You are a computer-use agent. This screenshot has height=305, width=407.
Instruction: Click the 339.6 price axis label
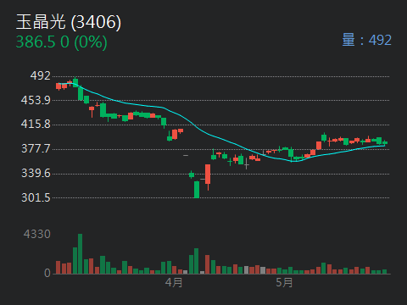36,173
